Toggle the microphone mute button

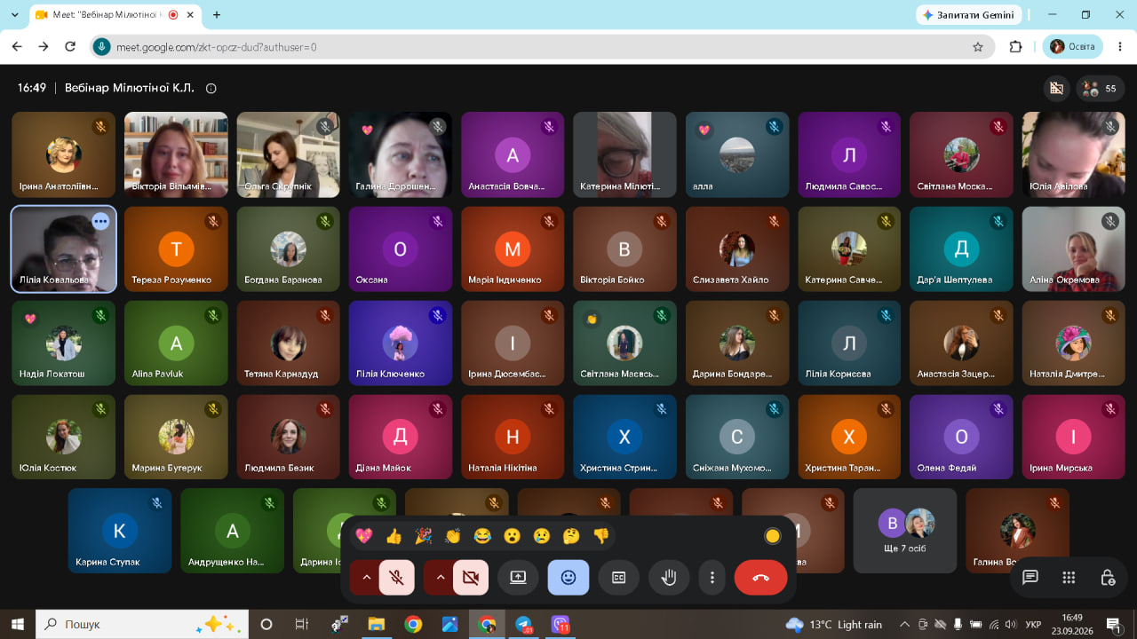click(397, 578)
